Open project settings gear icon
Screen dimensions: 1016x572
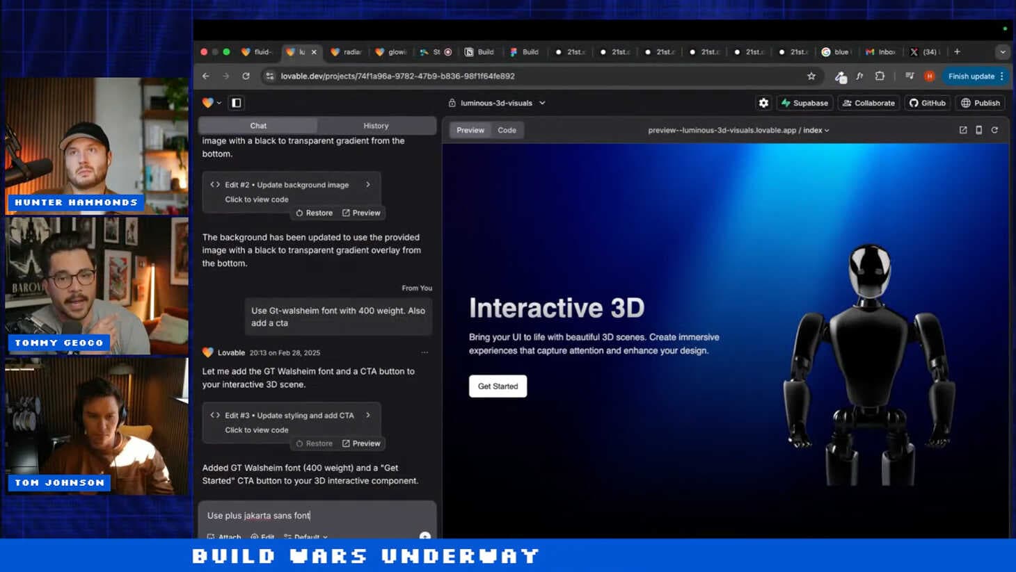tap(763, 103)
